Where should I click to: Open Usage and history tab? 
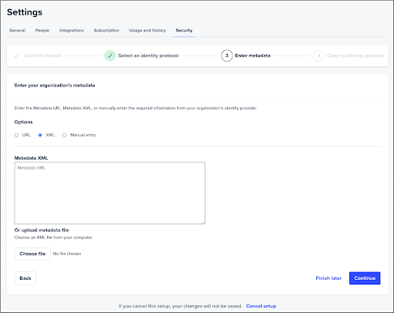click(148, 30)
